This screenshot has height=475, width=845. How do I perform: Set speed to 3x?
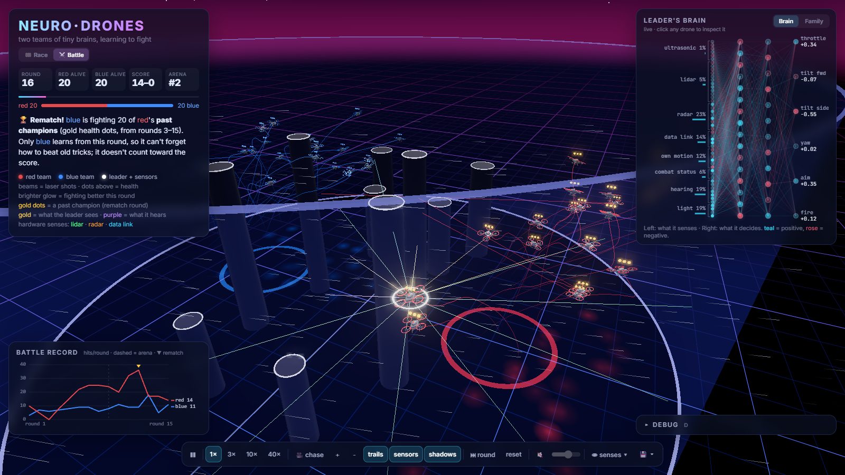[231, 454]
